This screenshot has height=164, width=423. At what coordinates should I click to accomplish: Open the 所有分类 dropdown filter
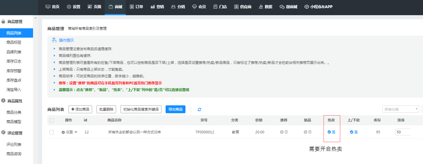(x=400, y=109)
